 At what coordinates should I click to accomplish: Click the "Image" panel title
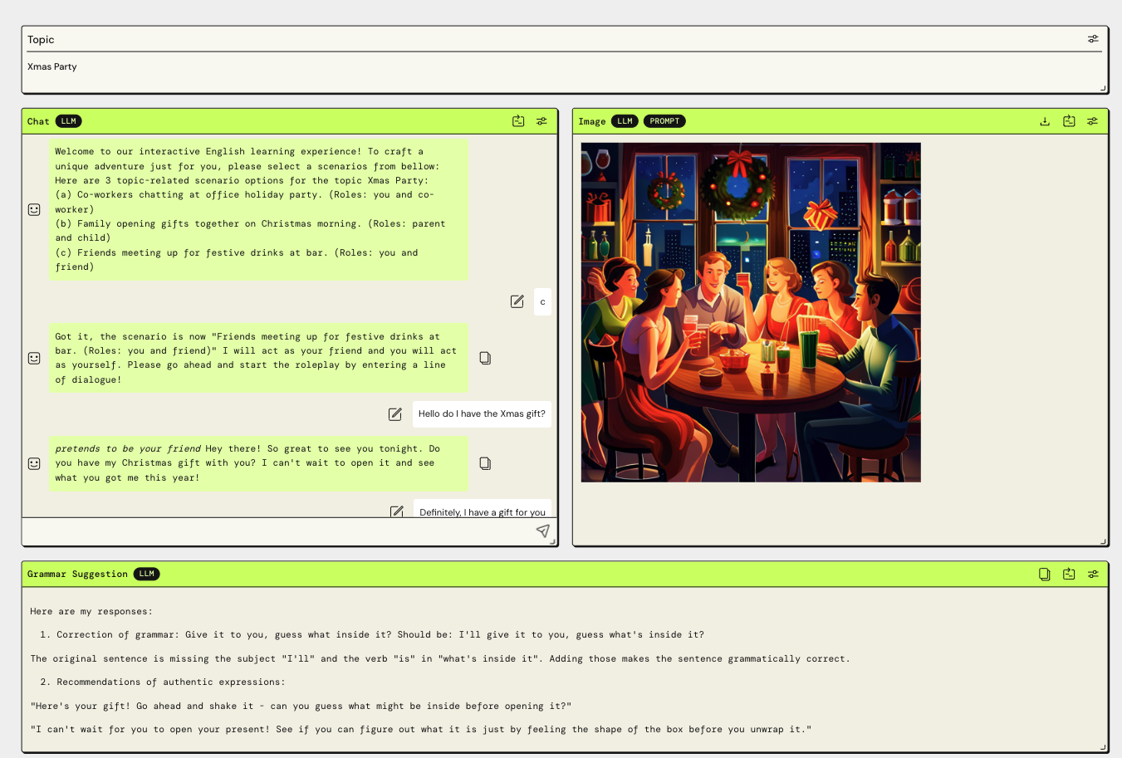pyautogui.click(x=592, y=121)
